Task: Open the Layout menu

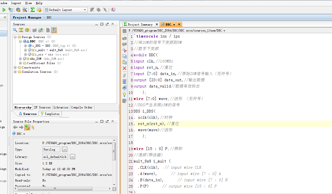Action: click(x=16, y=3)
